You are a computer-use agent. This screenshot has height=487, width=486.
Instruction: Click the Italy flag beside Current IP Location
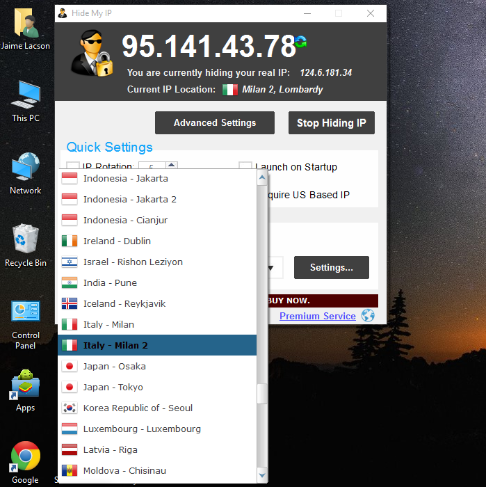point(230,90)
